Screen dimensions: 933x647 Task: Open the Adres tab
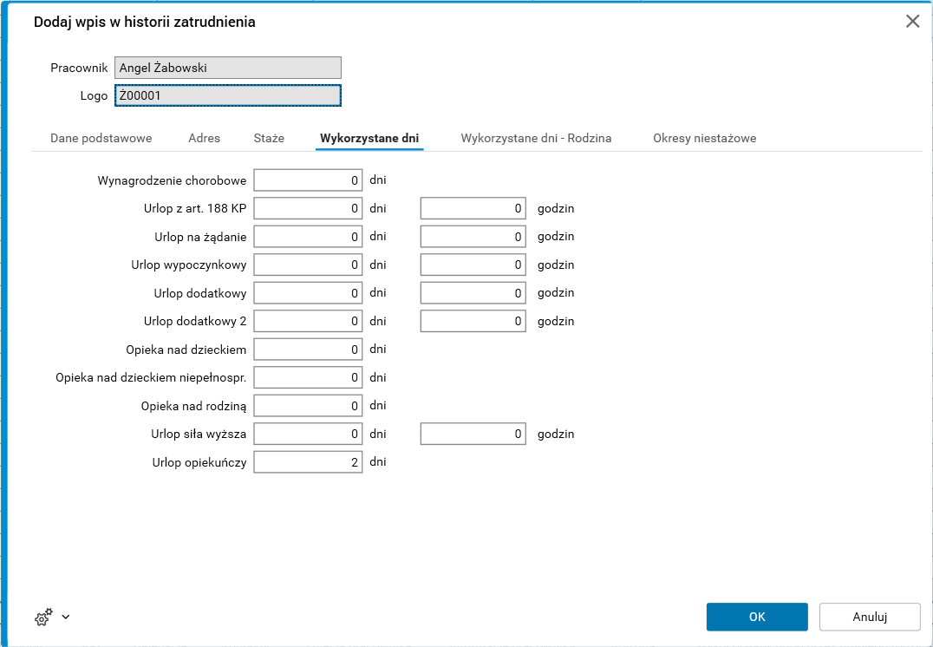tap(205, 138)
